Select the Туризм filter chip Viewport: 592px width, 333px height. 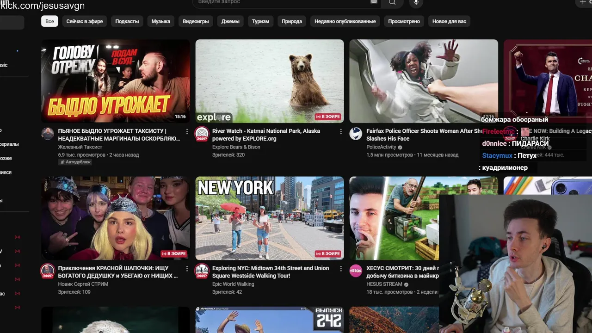click(x=260, y=21)
